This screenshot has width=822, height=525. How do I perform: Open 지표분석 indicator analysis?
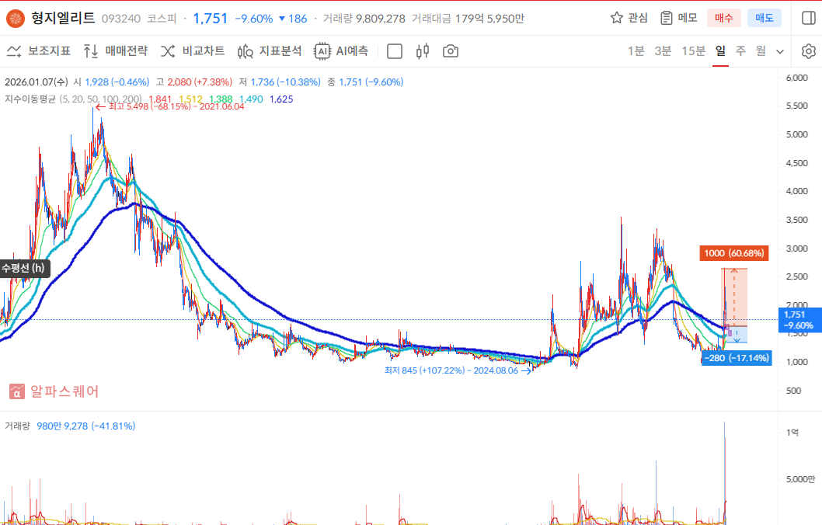coord(270,51)
